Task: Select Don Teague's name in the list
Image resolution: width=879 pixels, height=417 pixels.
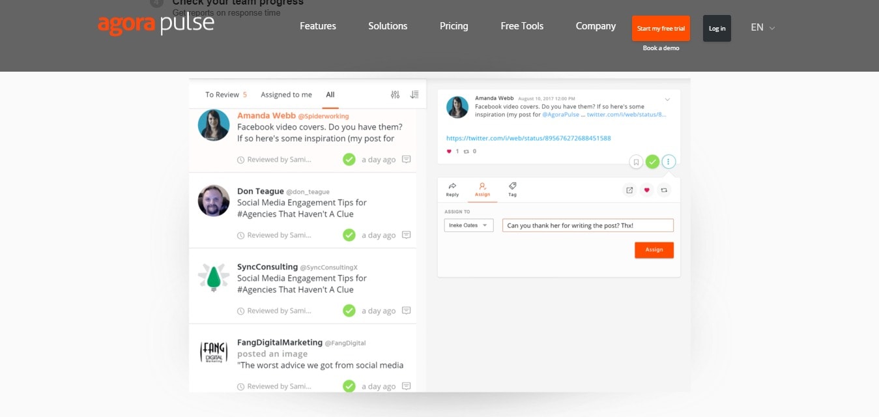Action: 261,192
